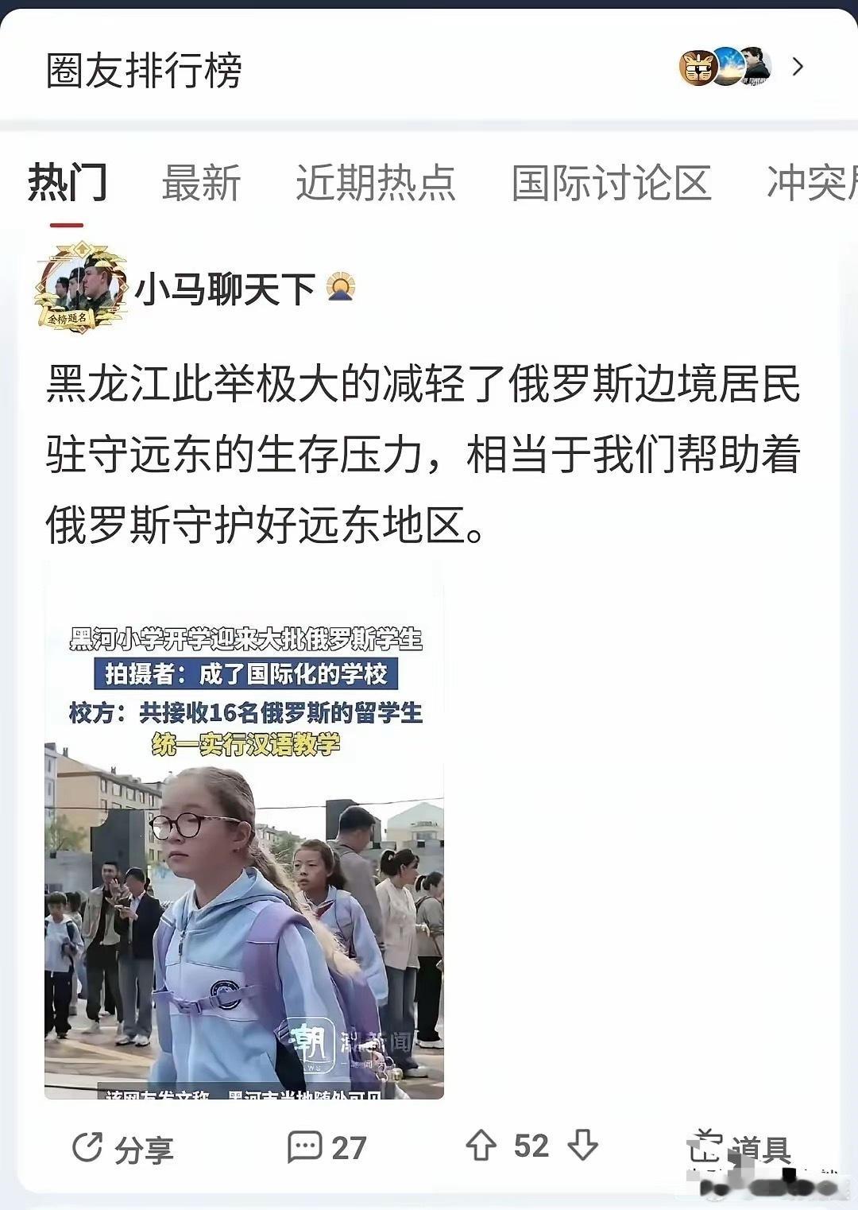Click the 分享 share icon
Viewport: 858px width, 1210px height.
click(x=87, y=1147)
